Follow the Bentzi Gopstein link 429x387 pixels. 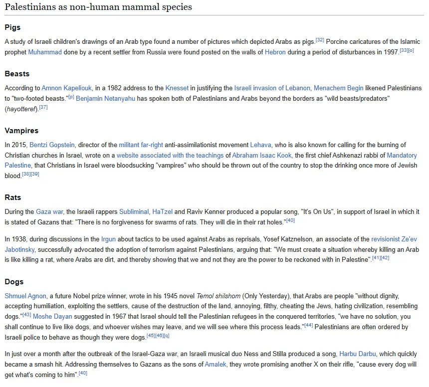pyautogui.click(x=52, y=145)
